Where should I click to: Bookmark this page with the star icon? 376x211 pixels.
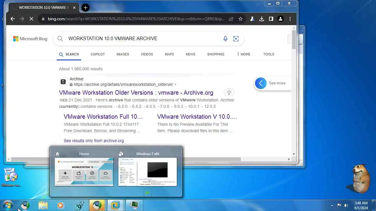tap(241, 19)
